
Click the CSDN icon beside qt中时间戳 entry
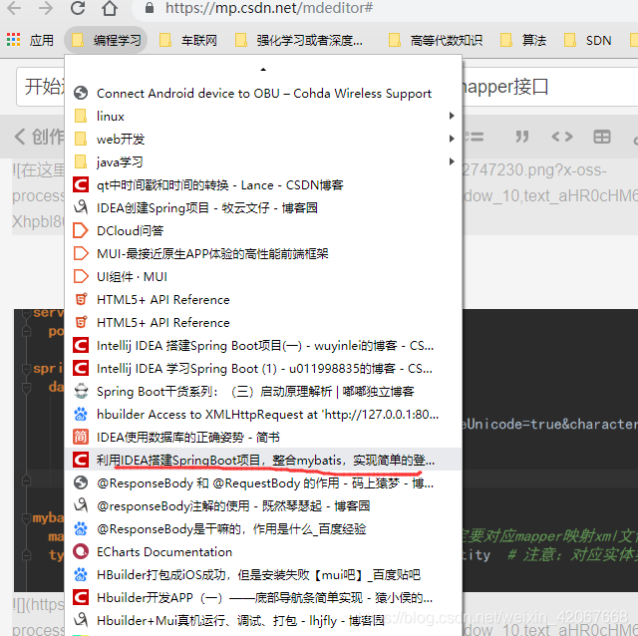(x=81, y=184)
